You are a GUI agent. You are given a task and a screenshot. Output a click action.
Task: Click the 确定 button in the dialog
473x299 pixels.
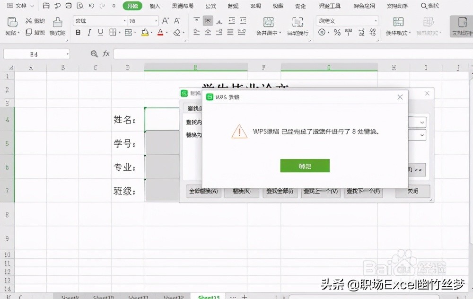pyautogui.click(x=305, y=166)
